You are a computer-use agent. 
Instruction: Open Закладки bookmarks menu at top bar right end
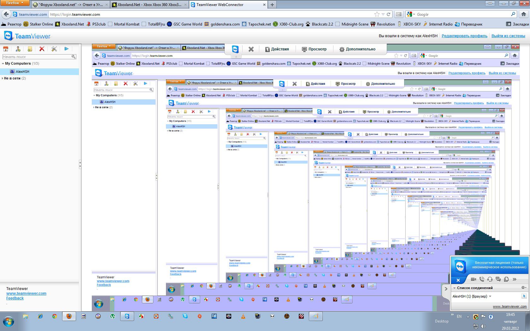coord(517,24)
